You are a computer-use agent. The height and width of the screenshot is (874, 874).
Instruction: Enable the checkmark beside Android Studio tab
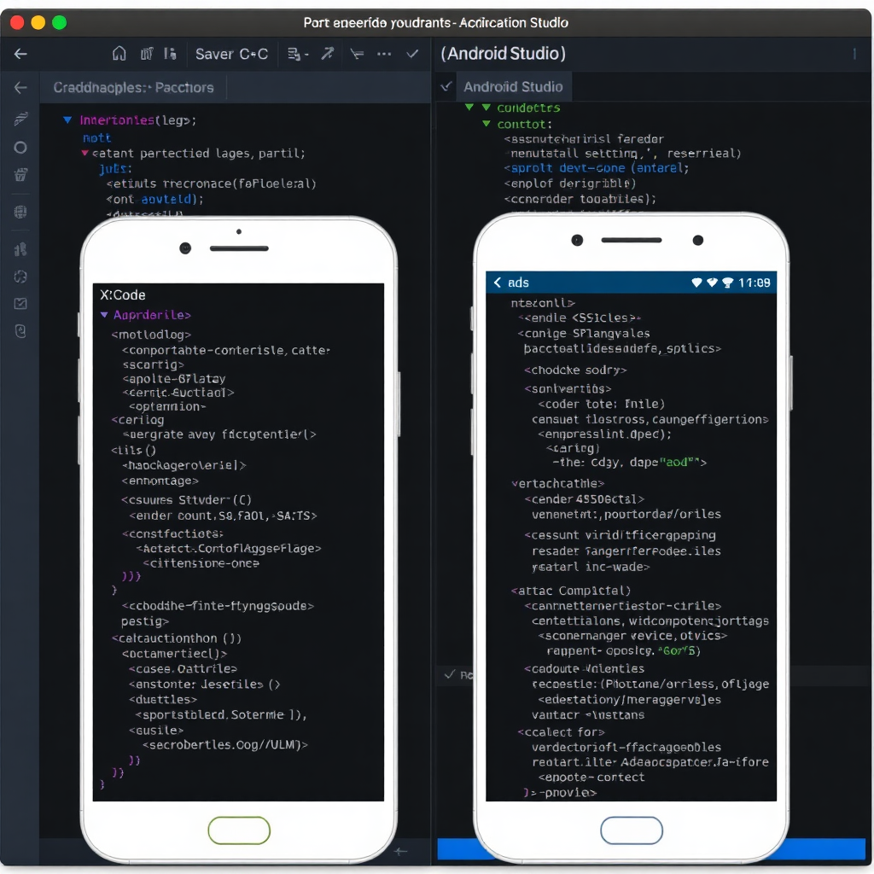[x=446, y=86]
